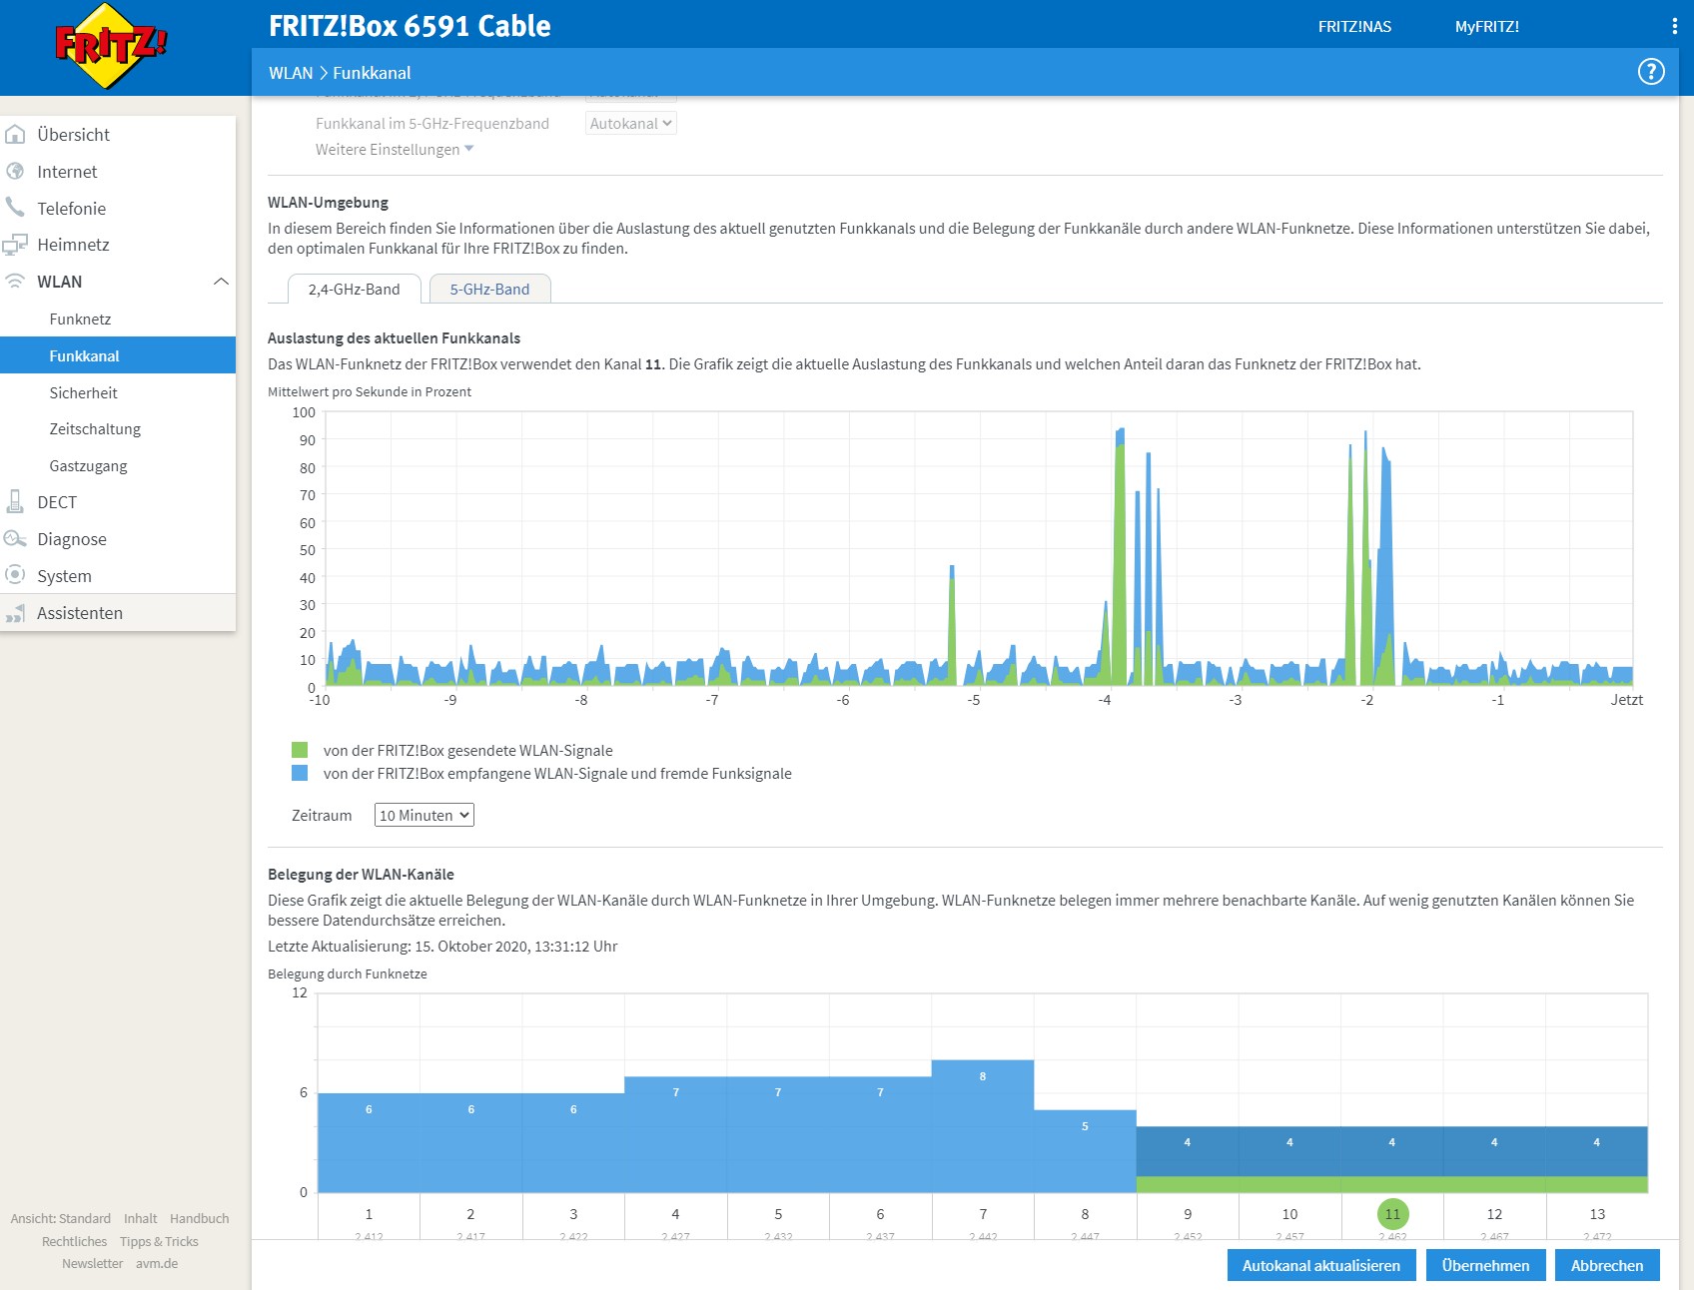The width and height of the screenshot is (1694, 1290).
Task: Click the FRITZ! logo
Action: coord(110,46)
